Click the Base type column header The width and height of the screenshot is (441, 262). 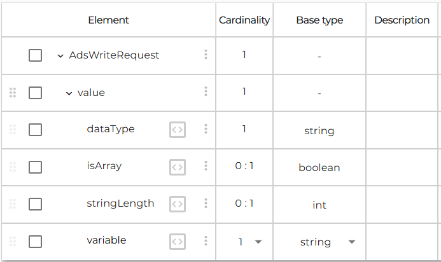(319, 20)
